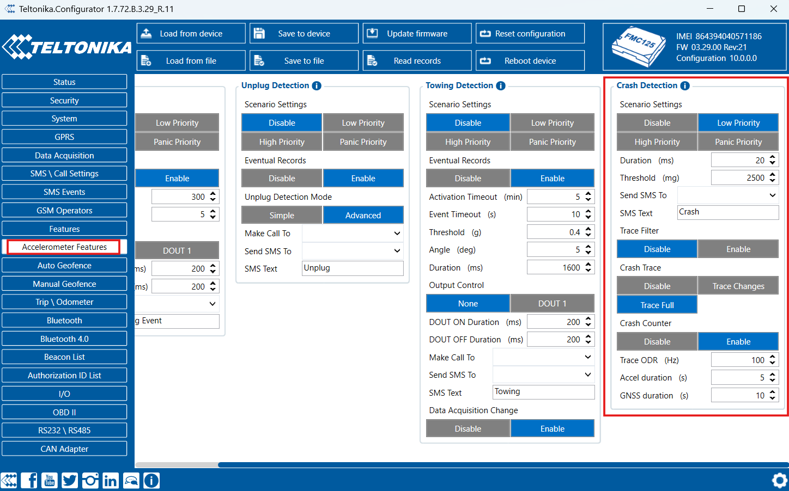Open Towing Send SMS To dropdown
This screenshot has width=789, height=491.
tap(544, 375)
